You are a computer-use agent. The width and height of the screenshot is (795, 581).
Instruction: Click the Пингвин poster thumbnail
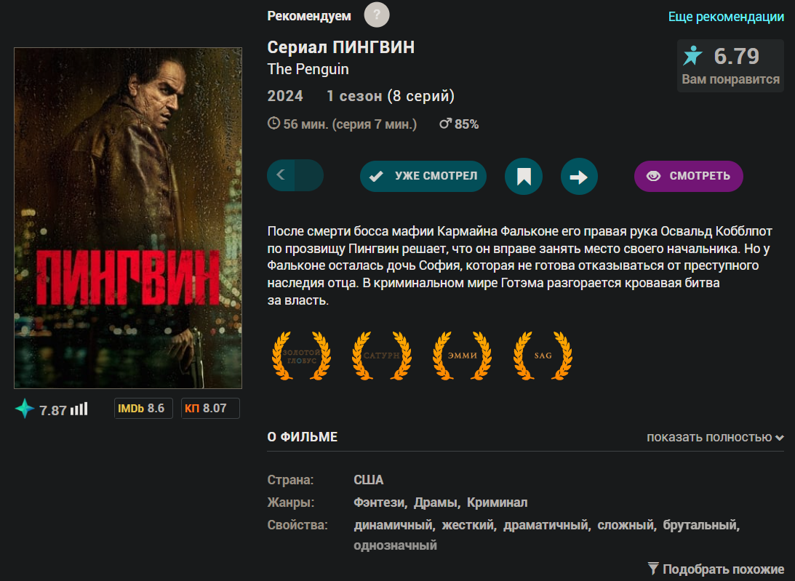click(128, 218)
